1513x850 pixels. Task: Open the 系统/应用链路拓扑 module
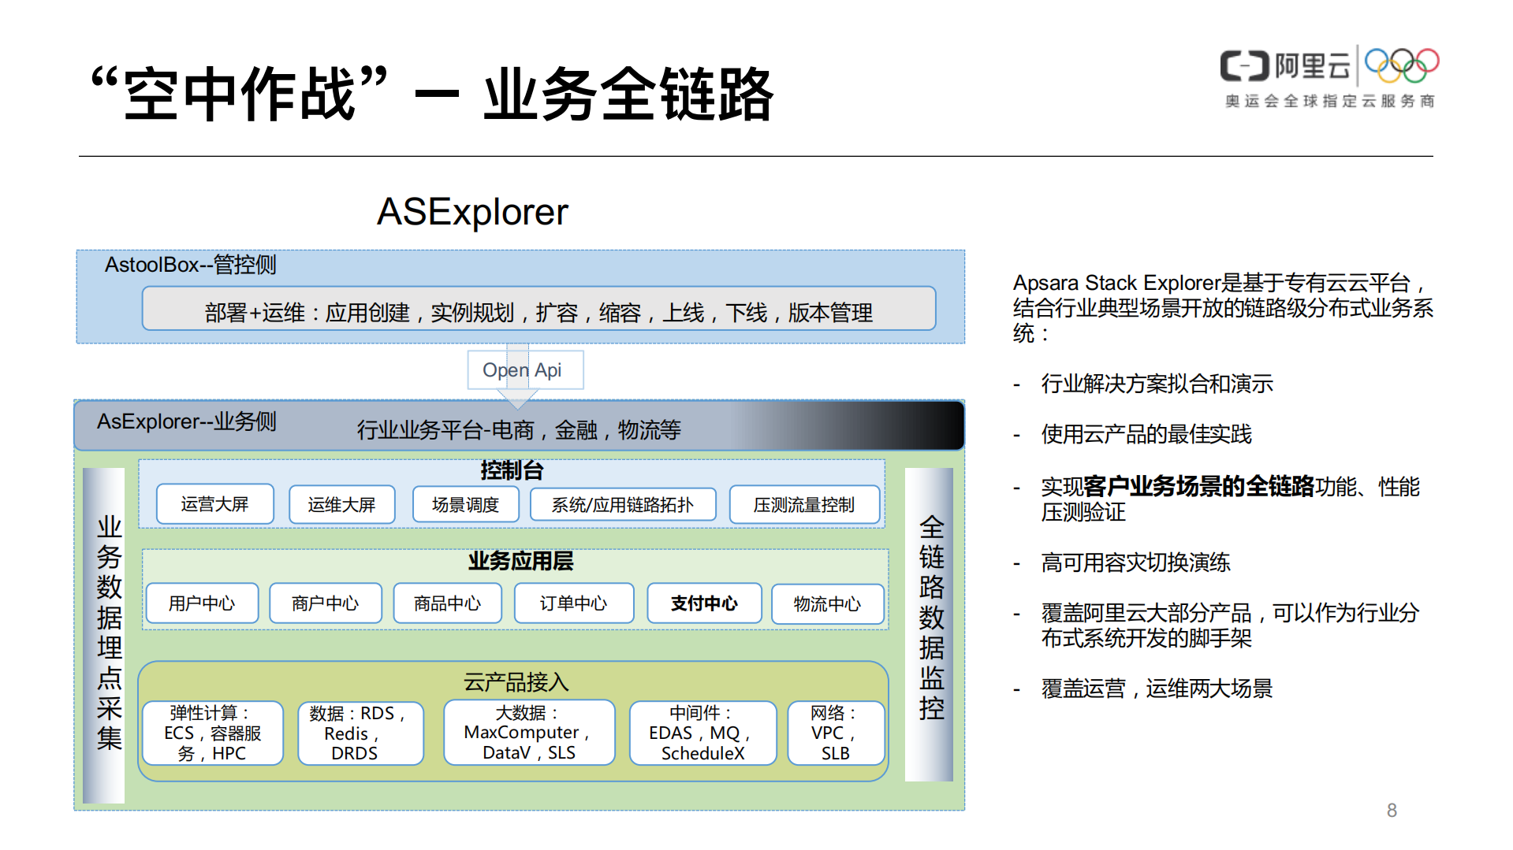click(622, 505)
